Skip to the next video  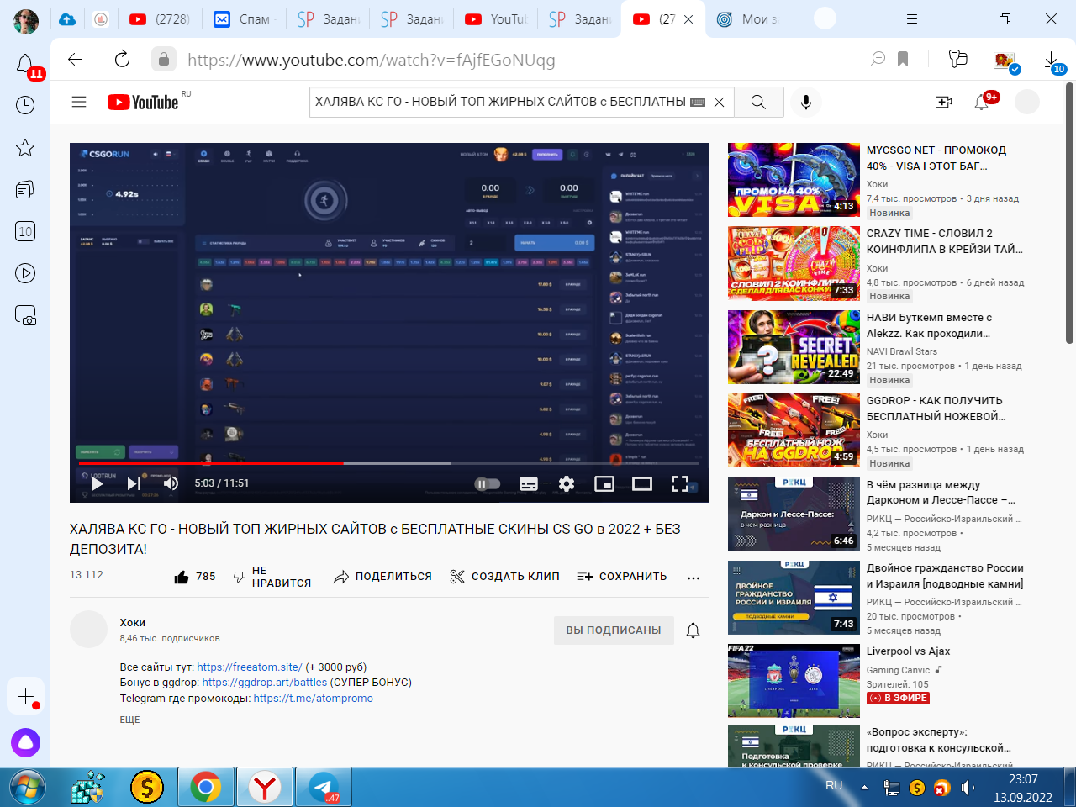click(x=134, y=483)
